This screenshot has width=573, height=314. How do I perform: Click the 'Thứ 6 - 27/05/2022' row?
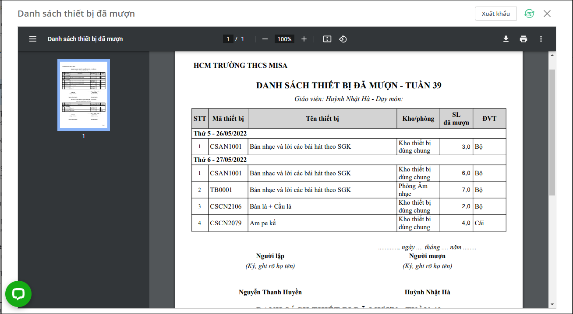[349, 160]
